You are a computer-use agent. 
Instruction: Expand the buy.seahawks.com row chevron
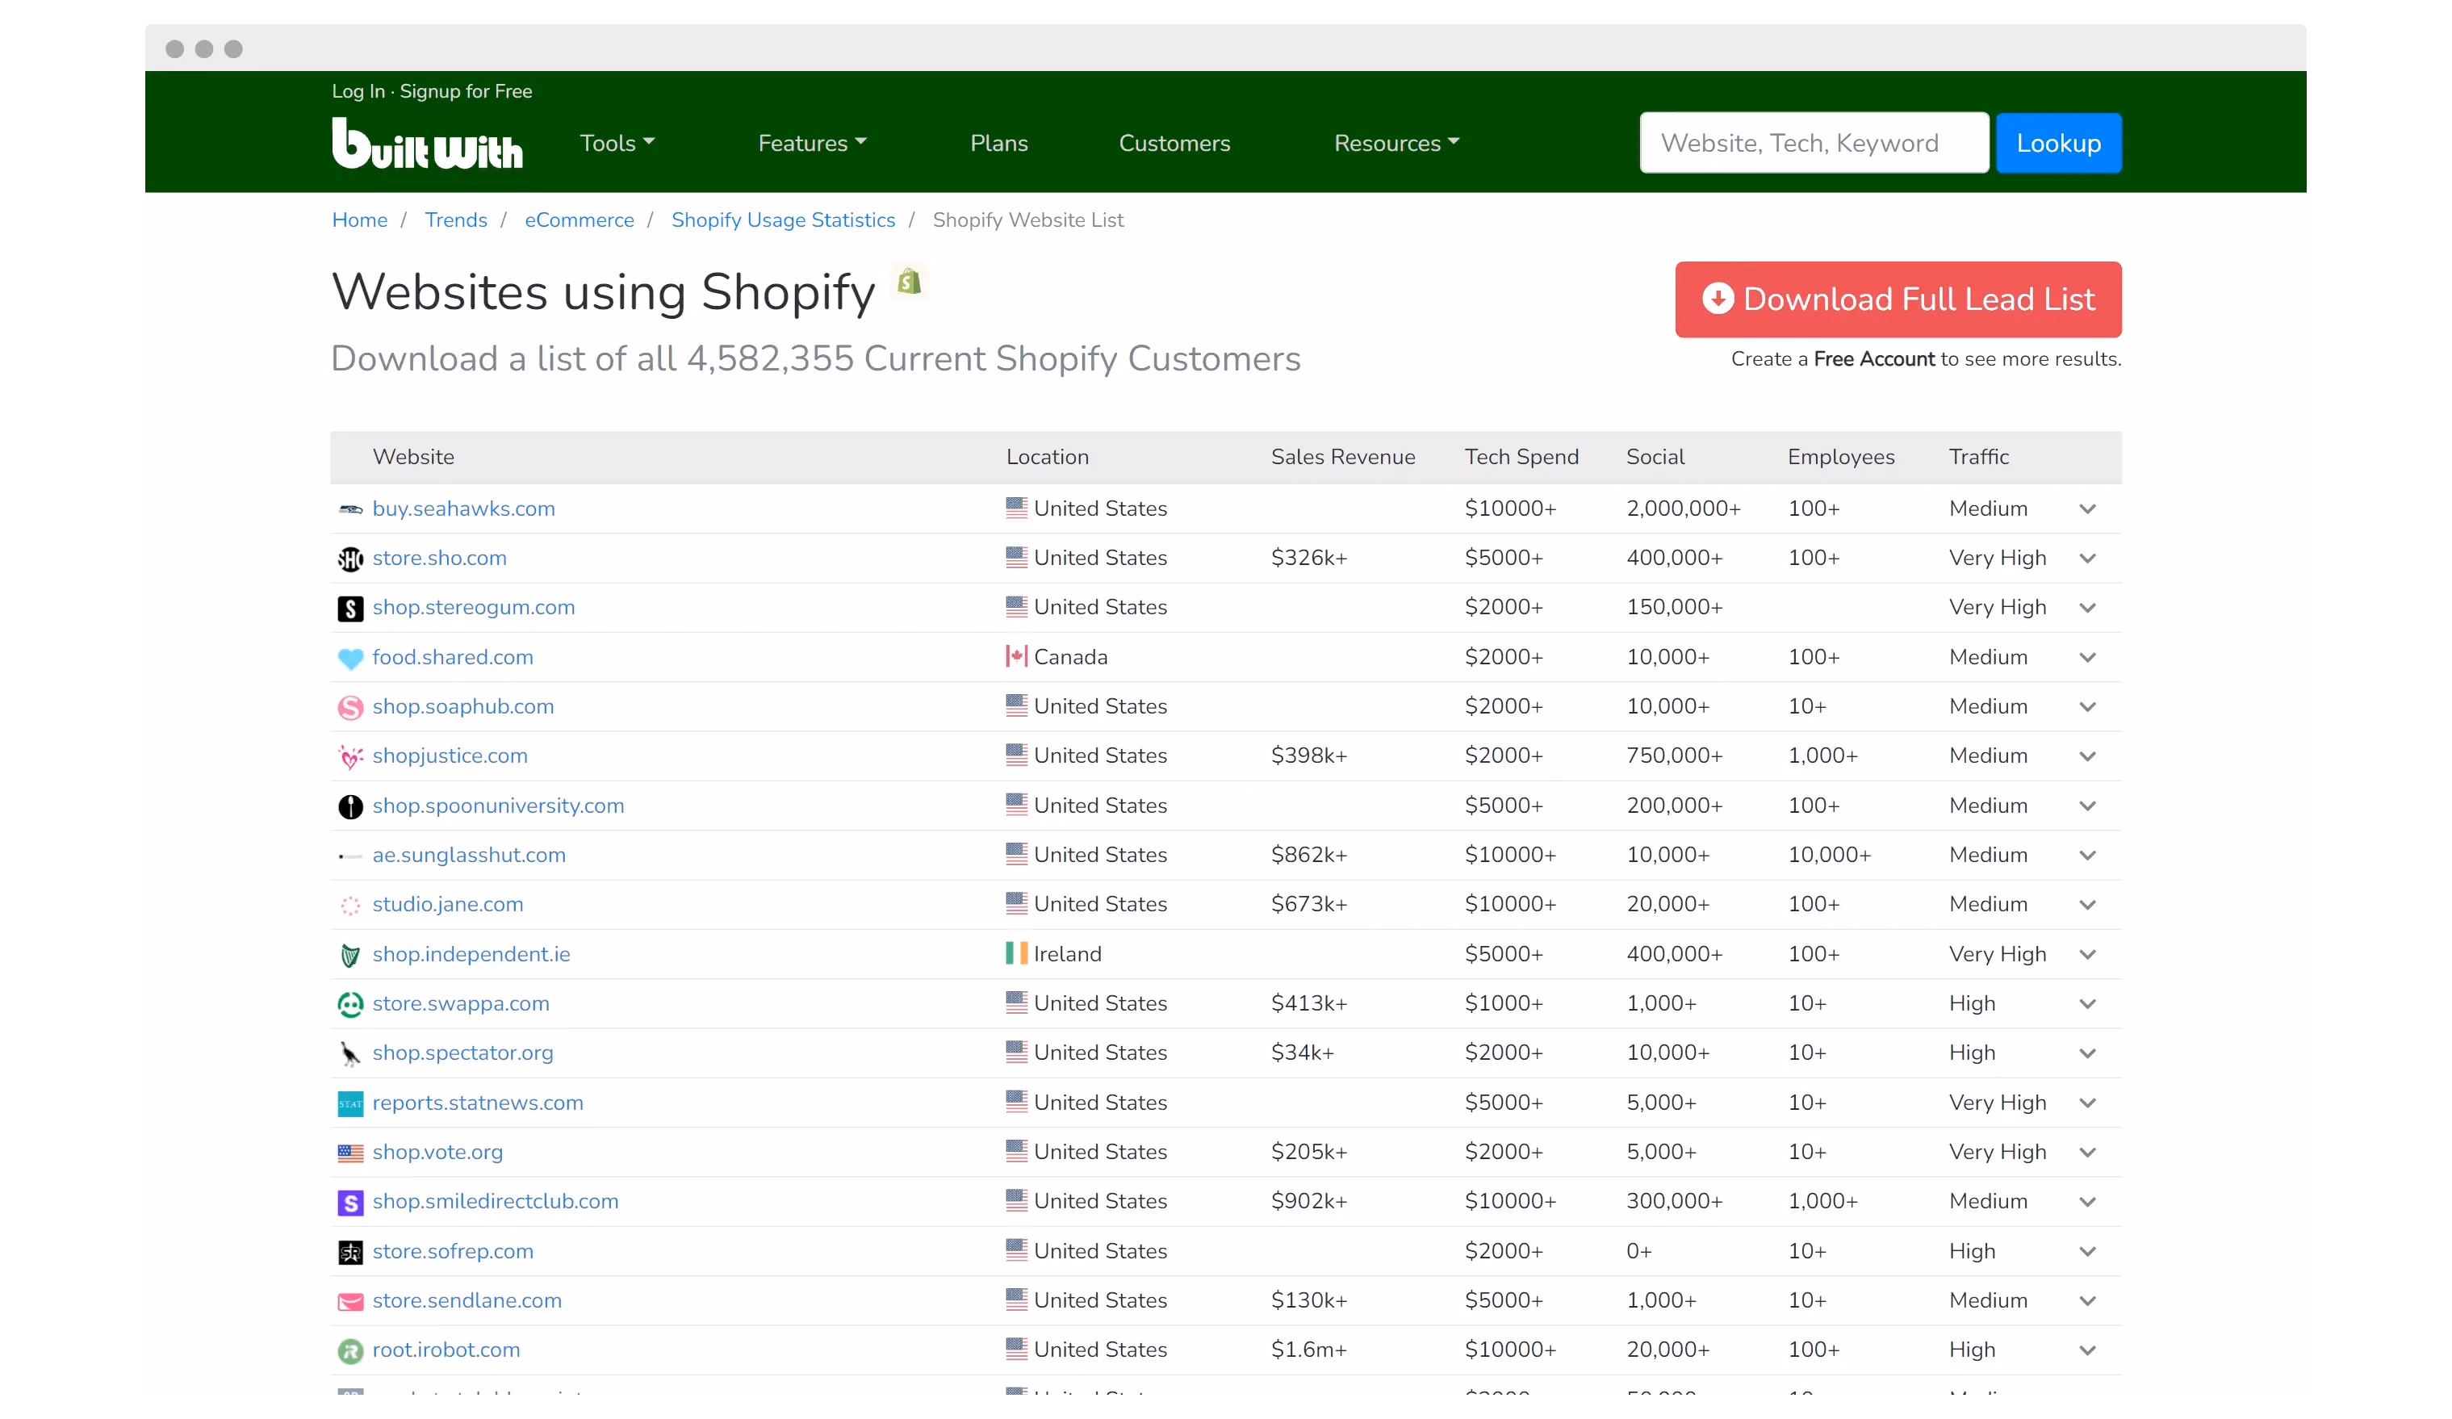tap(2087, 509)
